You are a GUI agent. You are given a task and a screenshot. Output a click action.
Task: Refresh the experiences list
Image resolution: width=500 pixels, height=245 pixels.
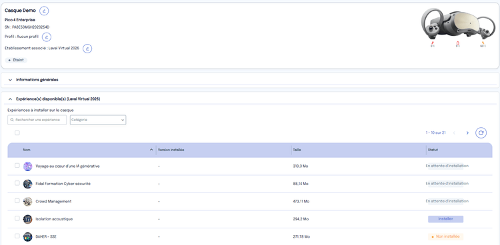click(481, 133)
